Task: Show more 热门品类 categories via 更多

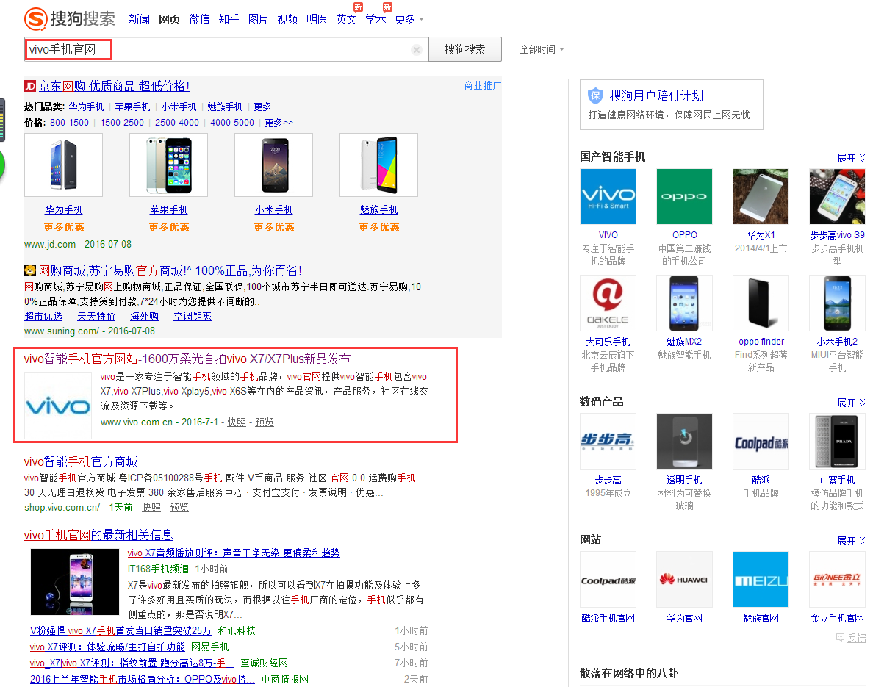Action: point(262,107)
